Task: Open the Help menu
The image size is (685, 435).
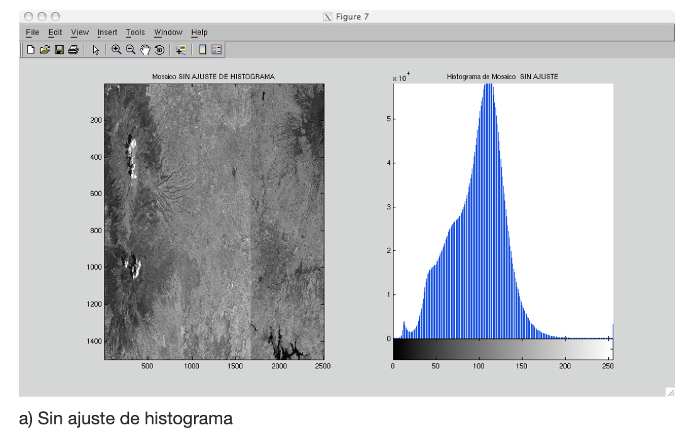Action: click(199, 33)
